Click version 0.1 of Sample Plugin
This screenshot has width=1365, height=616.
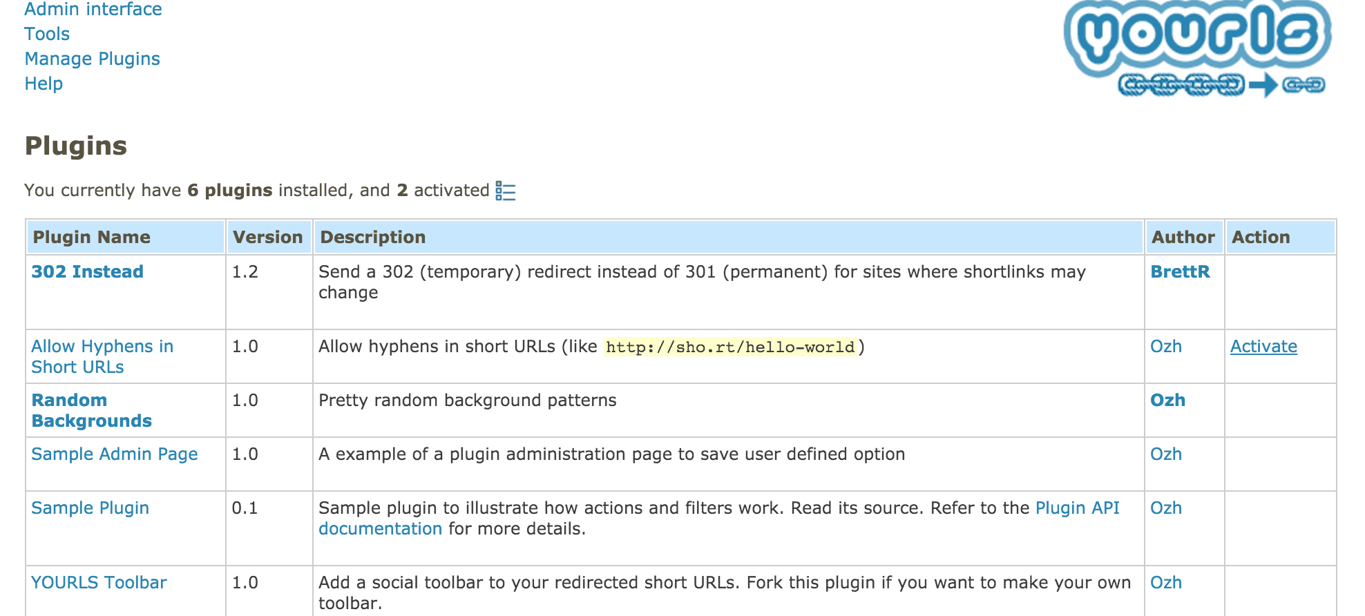coord(245,508)
